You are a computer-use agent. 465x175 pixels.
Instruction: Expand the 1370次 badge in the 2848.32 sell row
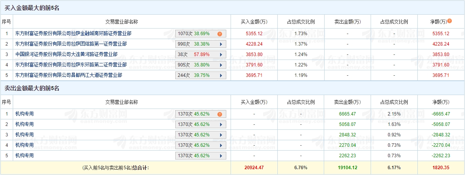[x=221, y=135]
